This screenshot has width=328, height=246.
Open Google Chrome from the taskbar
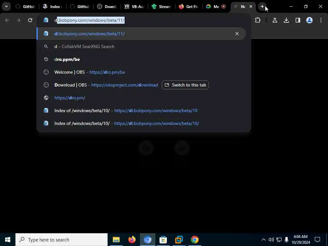click(x=194, y=240)
